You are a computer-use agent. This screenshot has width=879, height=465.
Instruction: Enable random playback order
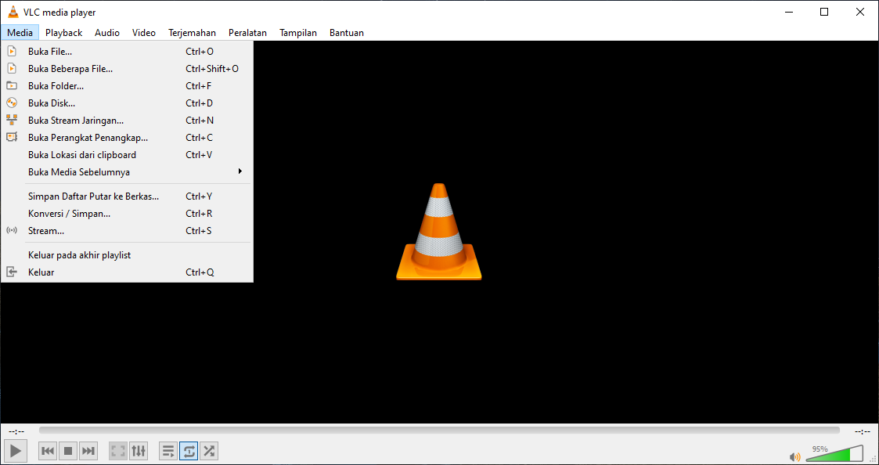coord(209,451)
